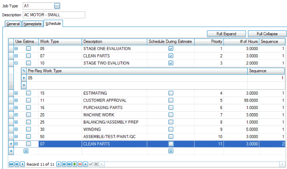Jump to last record in navigator

pos(69,164)
